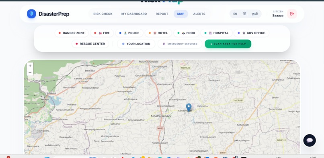Click the SH19 road shield
This screenshot has height=158, width=324.
pyautogui.click(x=223, y=153)
